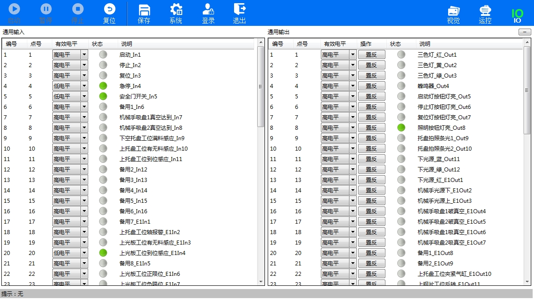This screenshot has height=299, width=534.
Task: Click 置反 for 下光源_蓝_Out11
Action: point(371,159)
